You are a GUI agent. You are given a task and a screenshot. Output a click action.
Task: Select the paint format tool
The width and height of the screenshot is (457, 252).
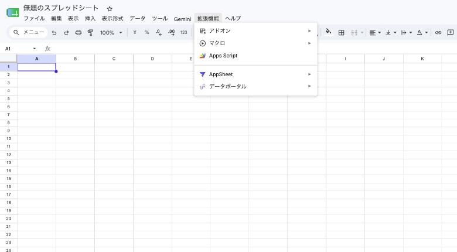click(90, 33)
